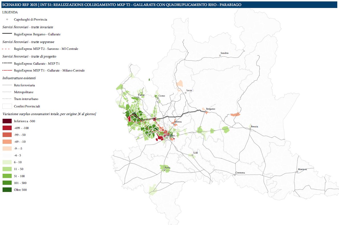Viewport: 339px width, 225px height.
Task: Click the Tram interurbano dotted line symbol
Action: (7, 99)
